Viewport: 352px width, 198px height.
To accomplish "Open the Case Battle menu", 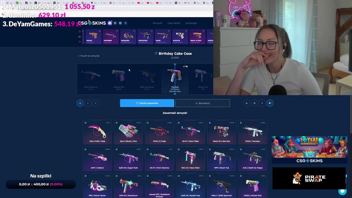I will (x=174, y=23).
